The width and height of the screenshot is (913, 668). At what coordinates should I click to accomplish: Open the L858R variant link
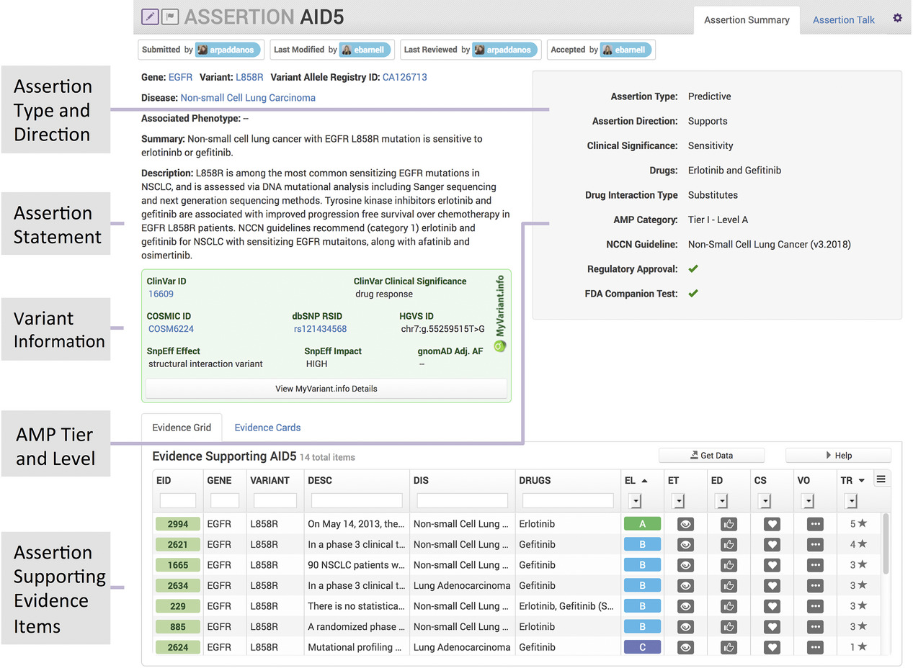[249, 77]
